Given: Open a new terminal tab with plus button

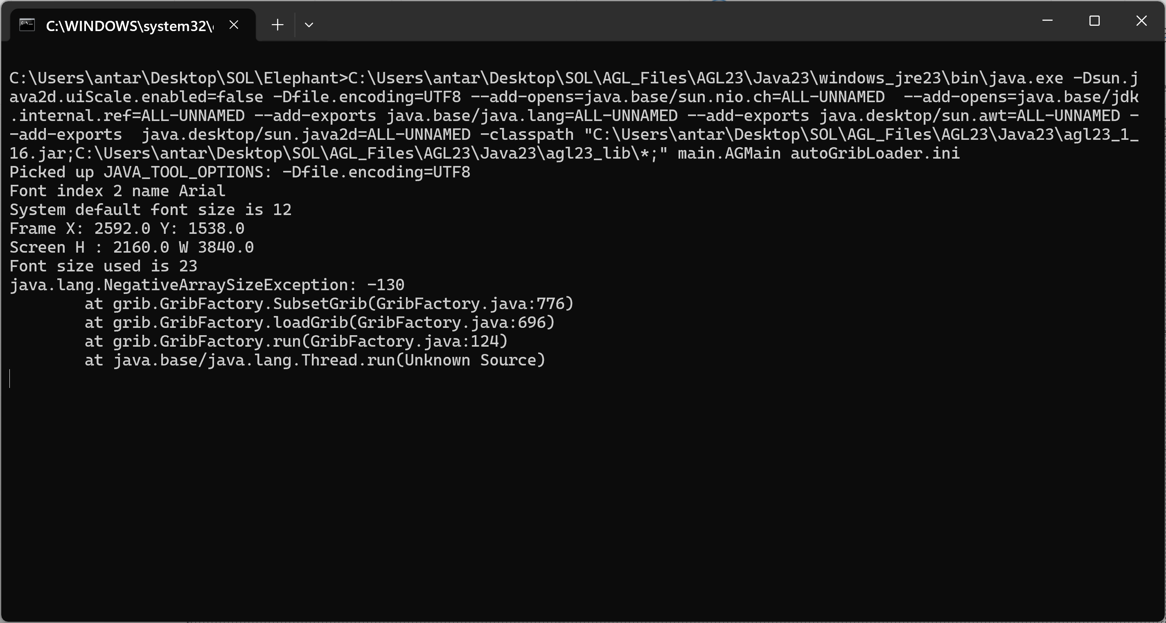Looking at the screenshot, I should pyautogui.click(x=277, y=25).
